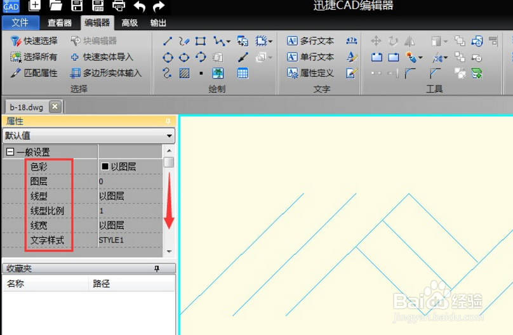Save the drawing as PDF
This screenshot has height=335, width=513.
(x=98, y=5)
